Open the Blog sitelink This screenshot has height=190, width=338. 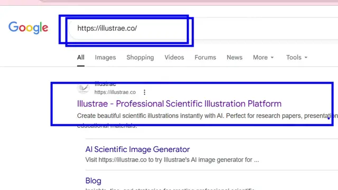point(93,180)
